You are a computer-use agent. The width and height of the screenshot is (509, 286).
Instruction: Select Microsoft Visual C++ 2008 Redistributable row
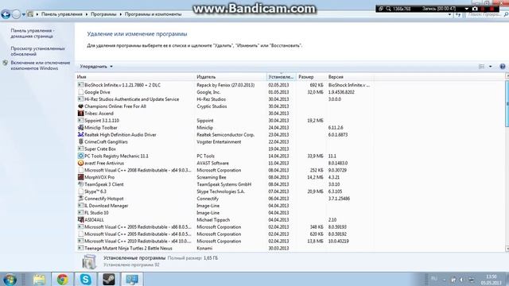224,170
